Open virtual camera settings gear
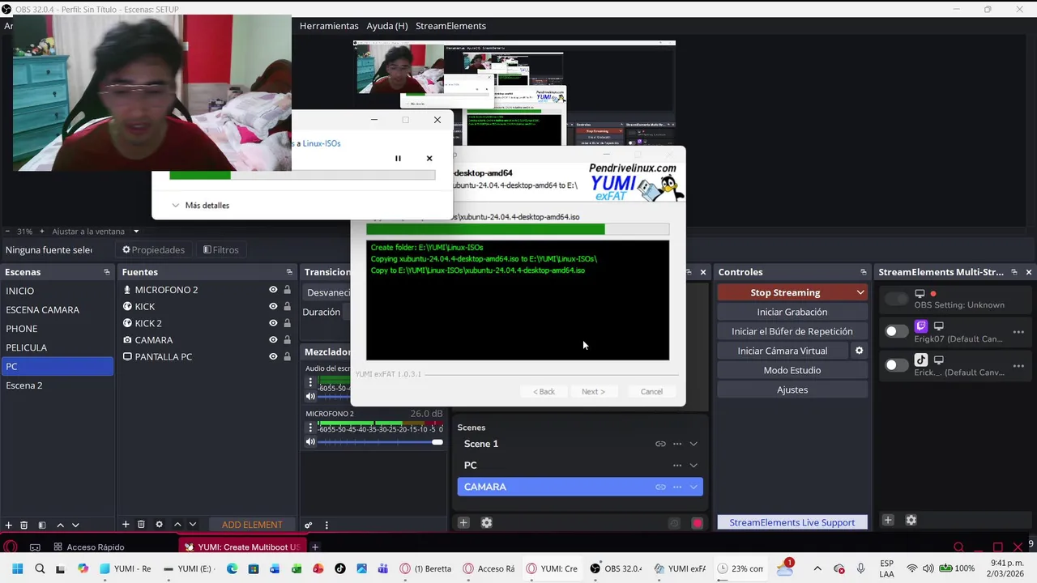1037x583 pixels. click(x=860, y=351)
